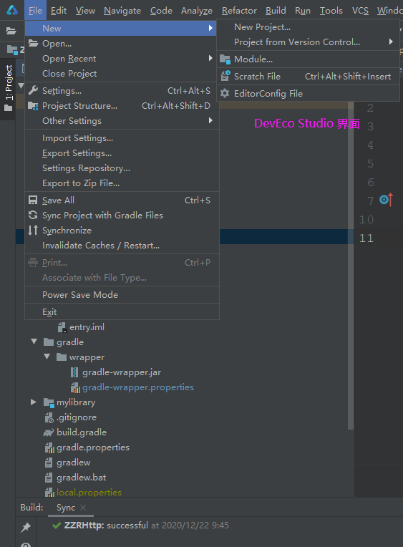Click the EditorConfig gear icon

[x=225, y=93]
